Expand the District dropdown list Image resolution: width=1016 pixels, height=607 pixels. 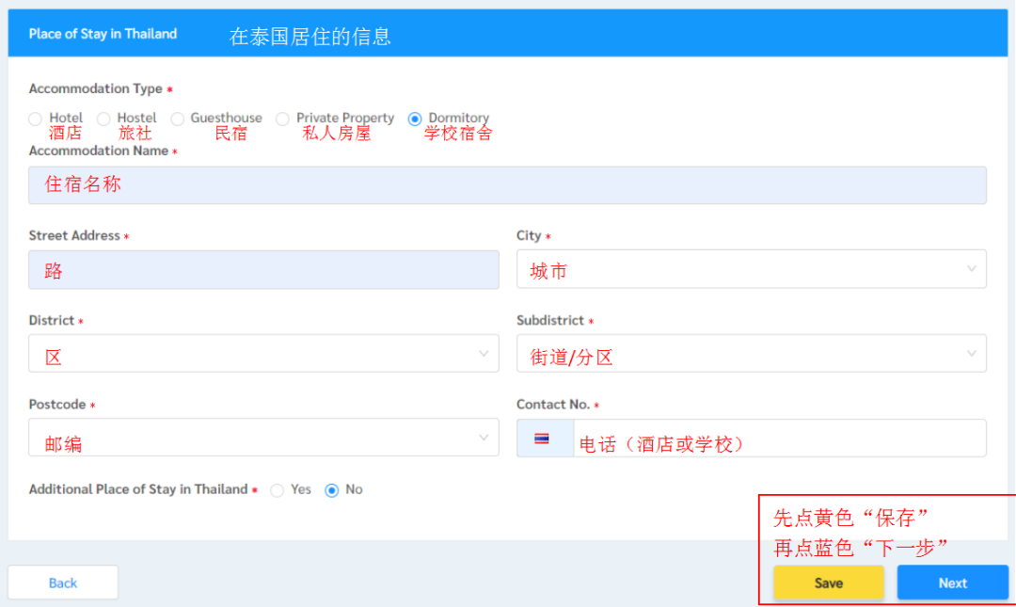point(263,354)
